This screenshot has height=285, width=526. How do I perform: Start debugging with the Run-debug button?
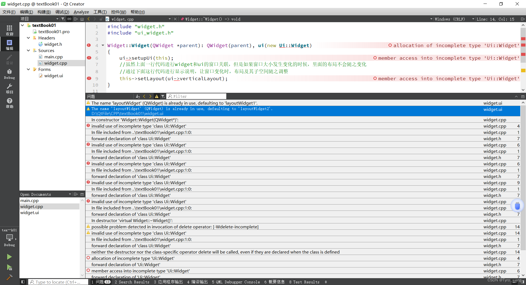click(x=9, y=267)
